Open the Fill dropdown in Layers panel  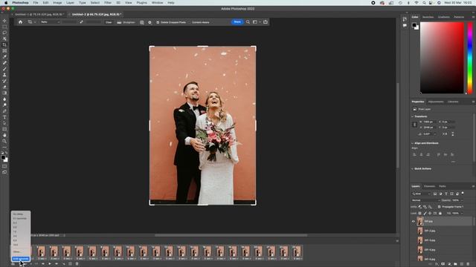coord(462,213)
